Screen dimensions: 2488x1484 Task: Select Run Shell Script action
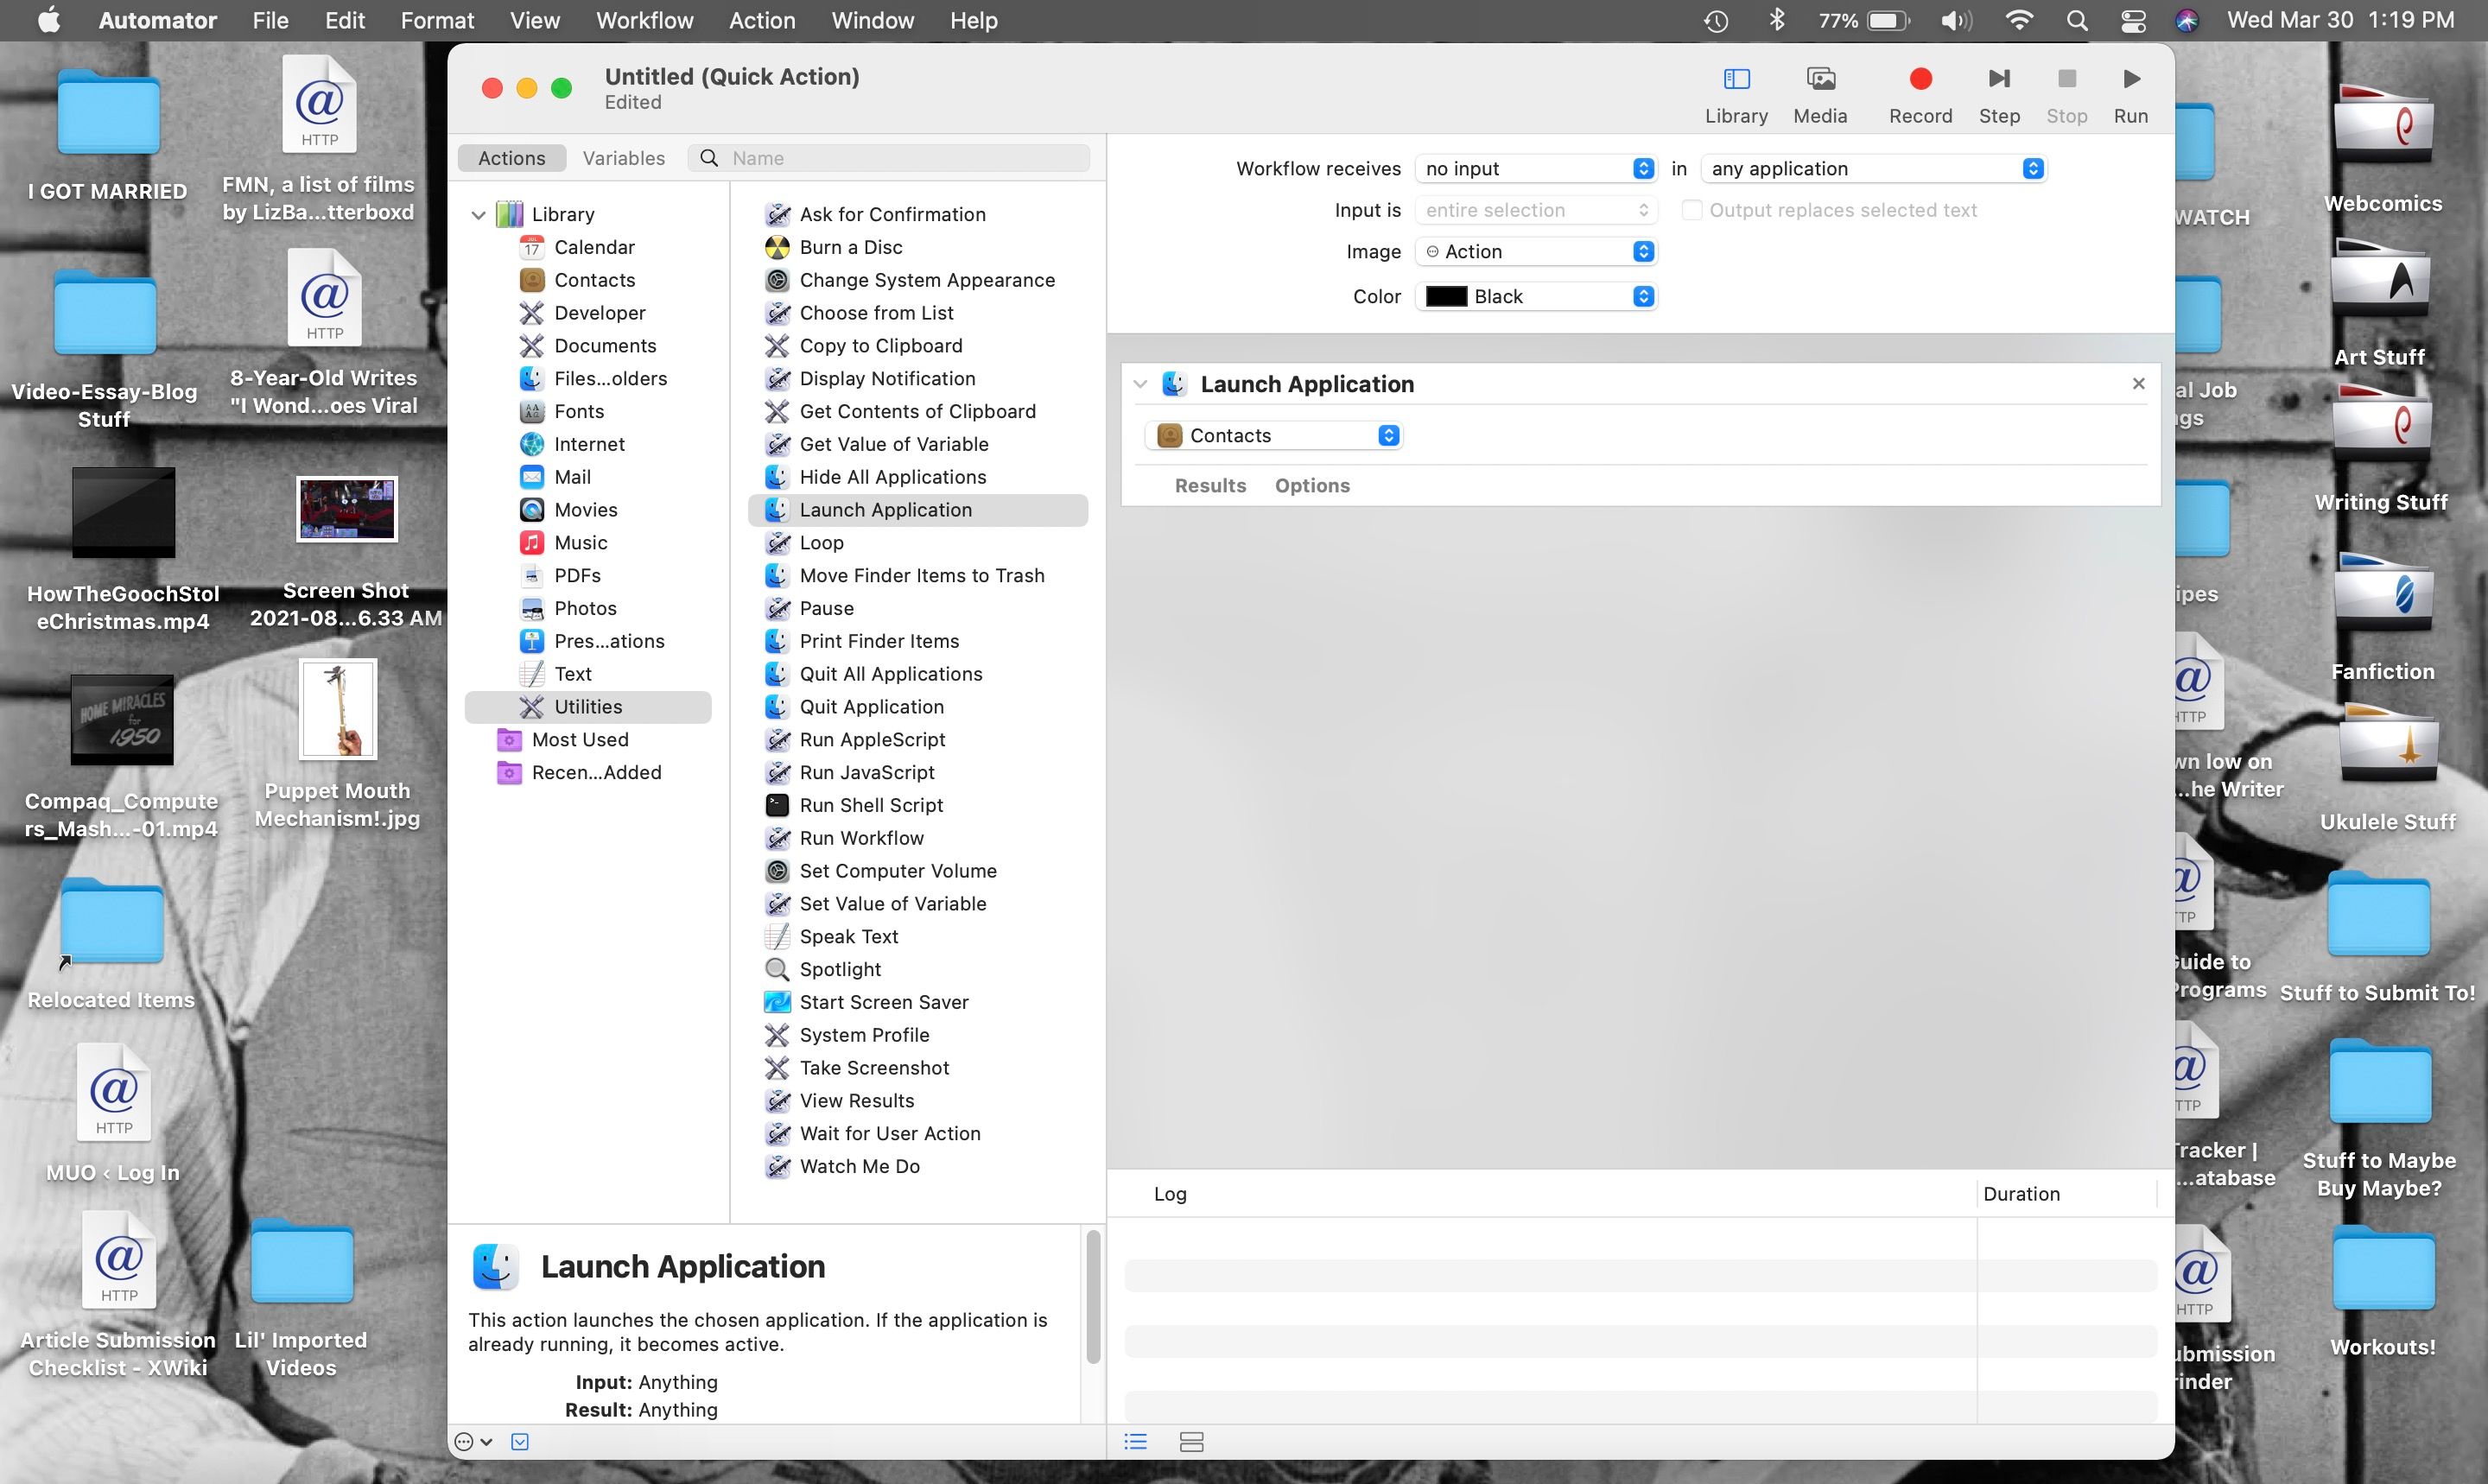[871, 804]
